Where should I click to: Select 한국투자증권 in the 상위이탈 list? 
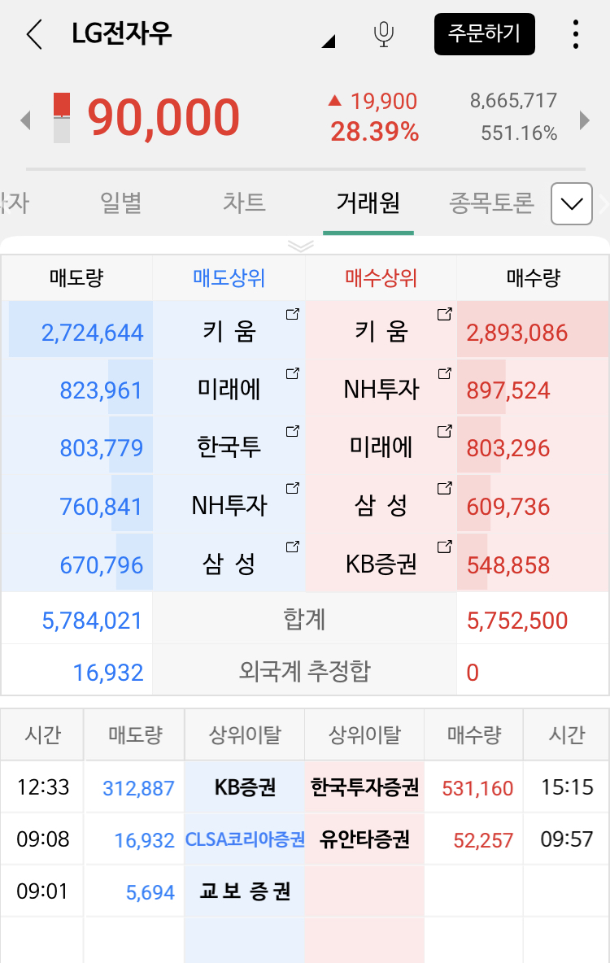(365, 787)
